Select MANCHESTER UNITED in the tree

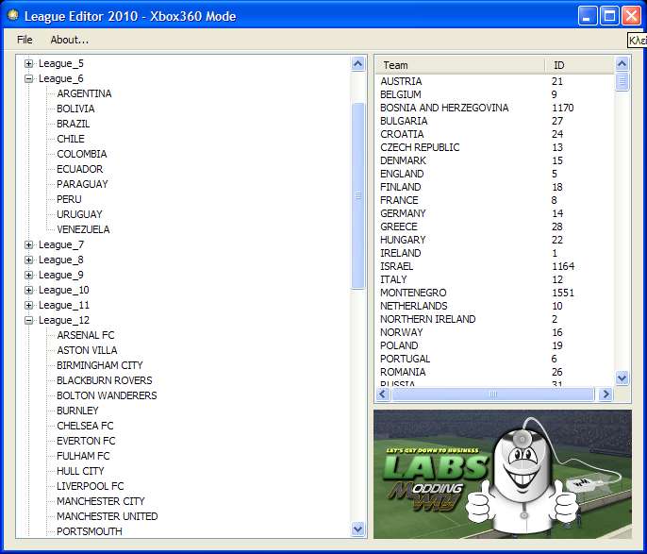(107, 516)
